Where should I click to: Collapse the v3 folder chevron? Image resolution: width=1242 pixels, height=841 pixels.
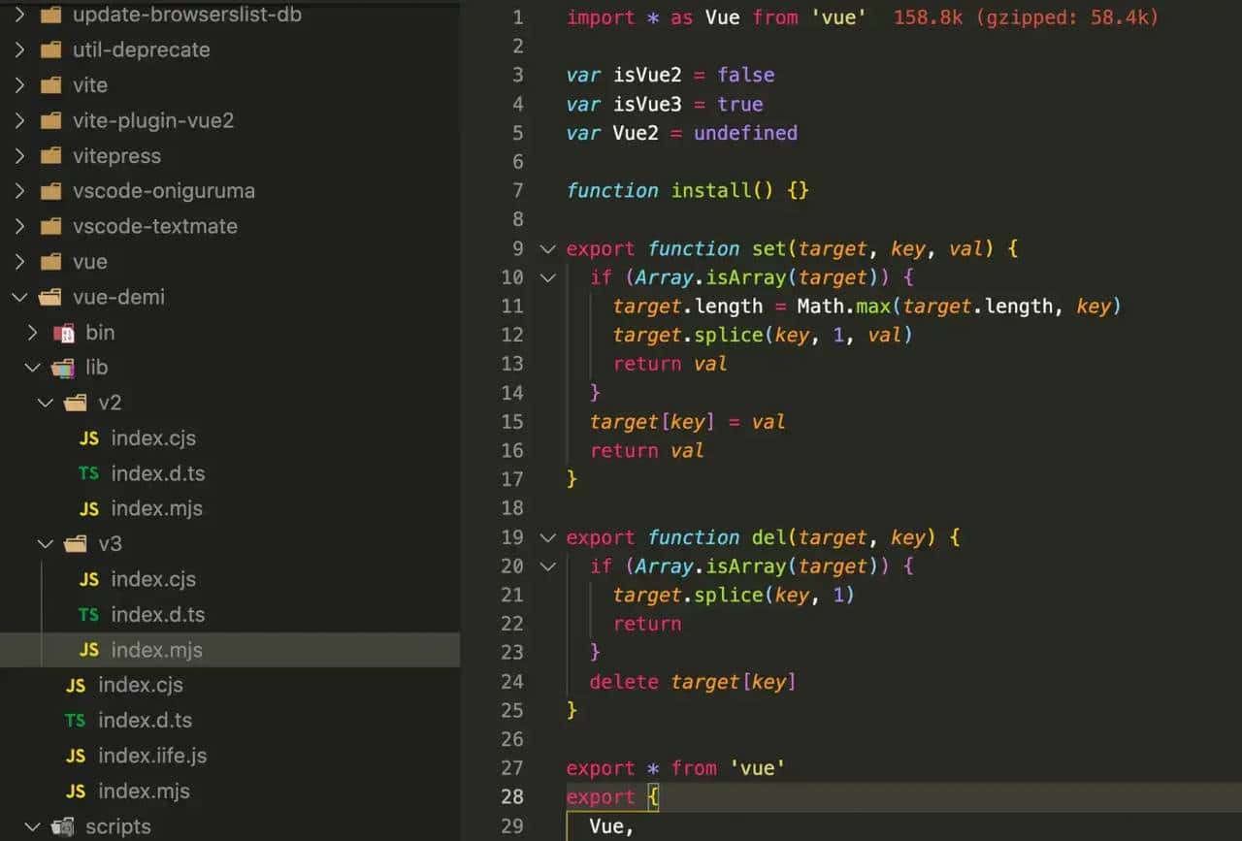pyautogui.click(x=45, y=544)
